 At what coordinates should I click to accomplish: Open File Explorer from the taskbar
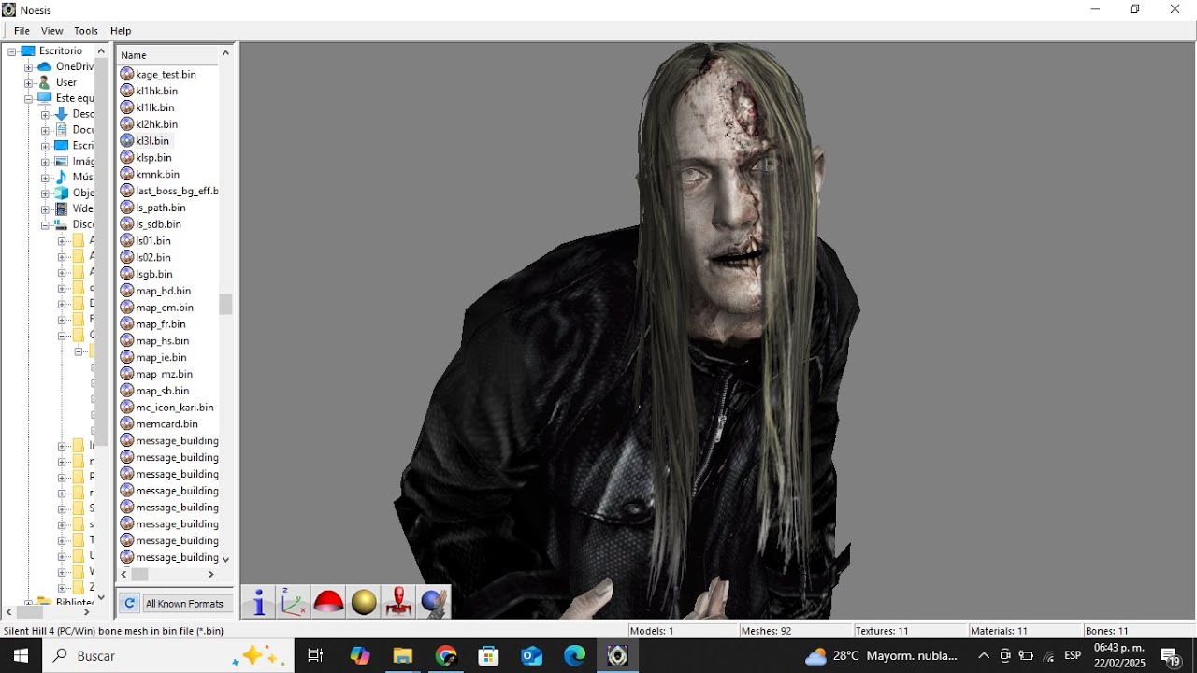pos(402,656)
